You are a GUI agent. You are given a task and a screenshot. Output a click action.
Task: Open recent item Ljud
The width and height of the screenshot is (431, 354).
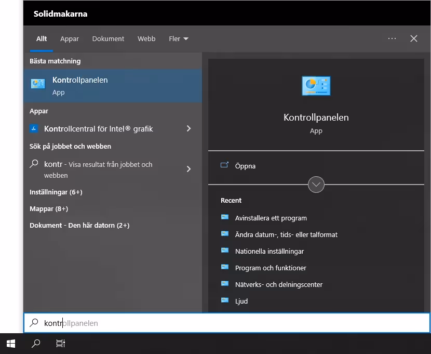241,301
